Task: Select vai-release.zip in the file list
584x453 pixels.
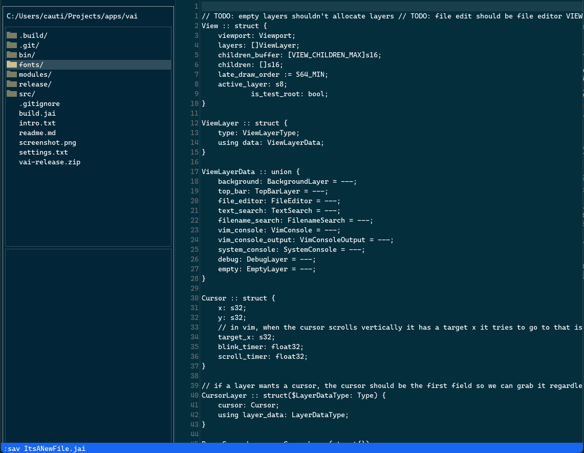Action: pos(50,162)
